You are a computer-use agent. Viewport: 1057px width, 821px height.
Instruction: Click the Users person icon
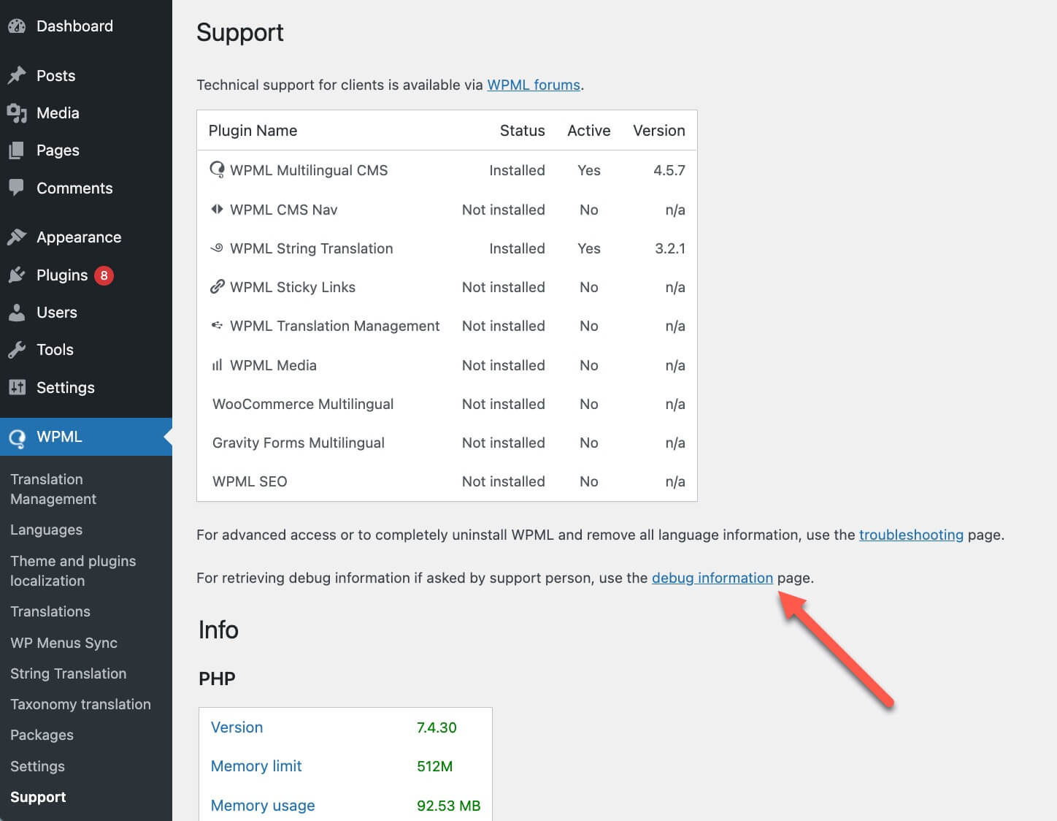(17, 313)
